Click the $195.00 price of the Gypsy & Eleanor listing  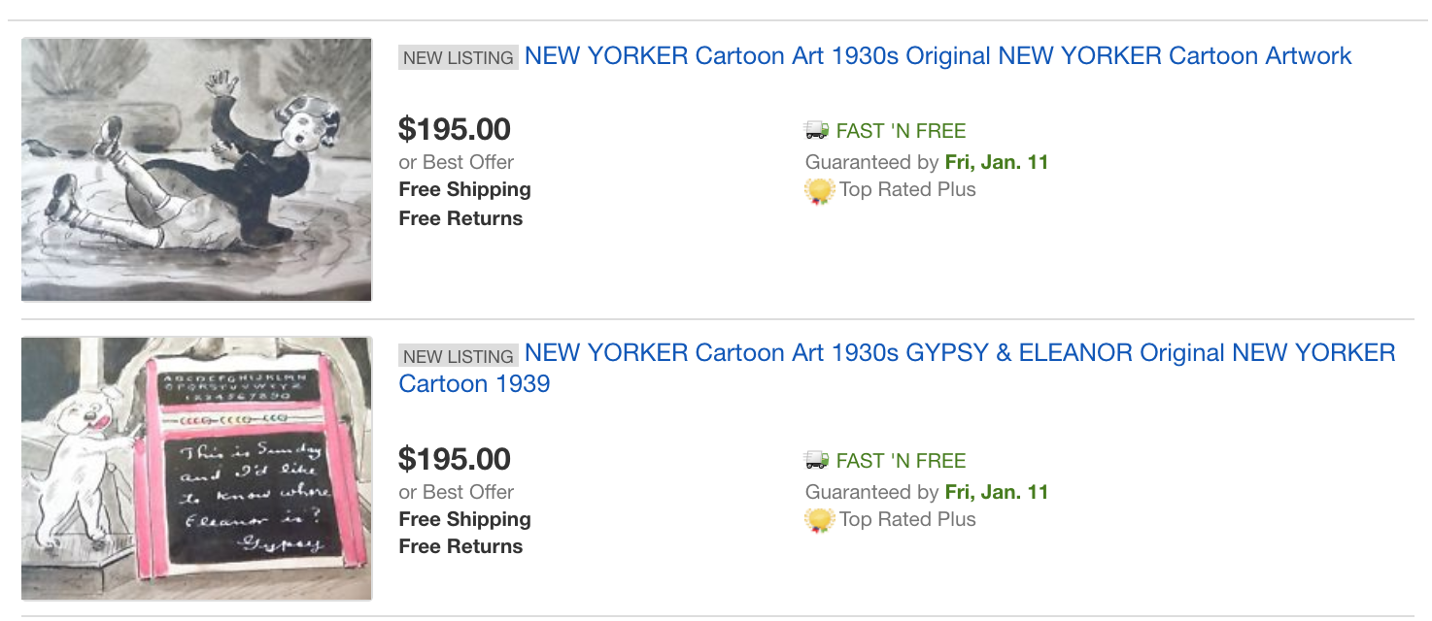[x=455, y=459]
